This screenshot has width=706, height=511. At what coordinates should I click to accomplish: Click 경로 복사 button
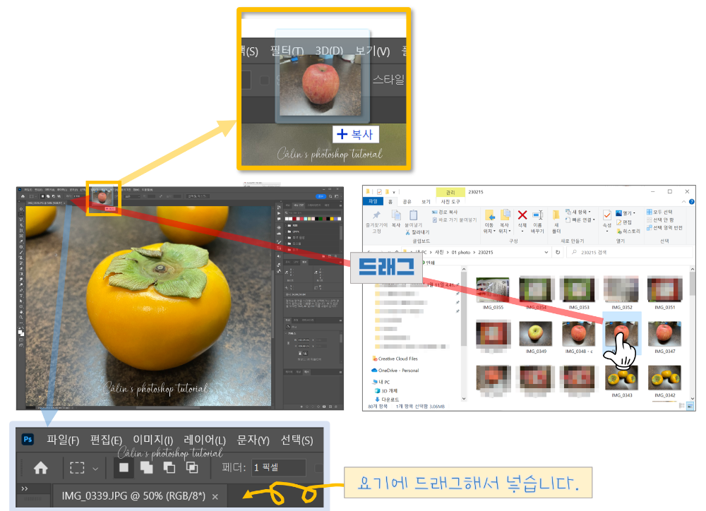click(x=445, y=212)
